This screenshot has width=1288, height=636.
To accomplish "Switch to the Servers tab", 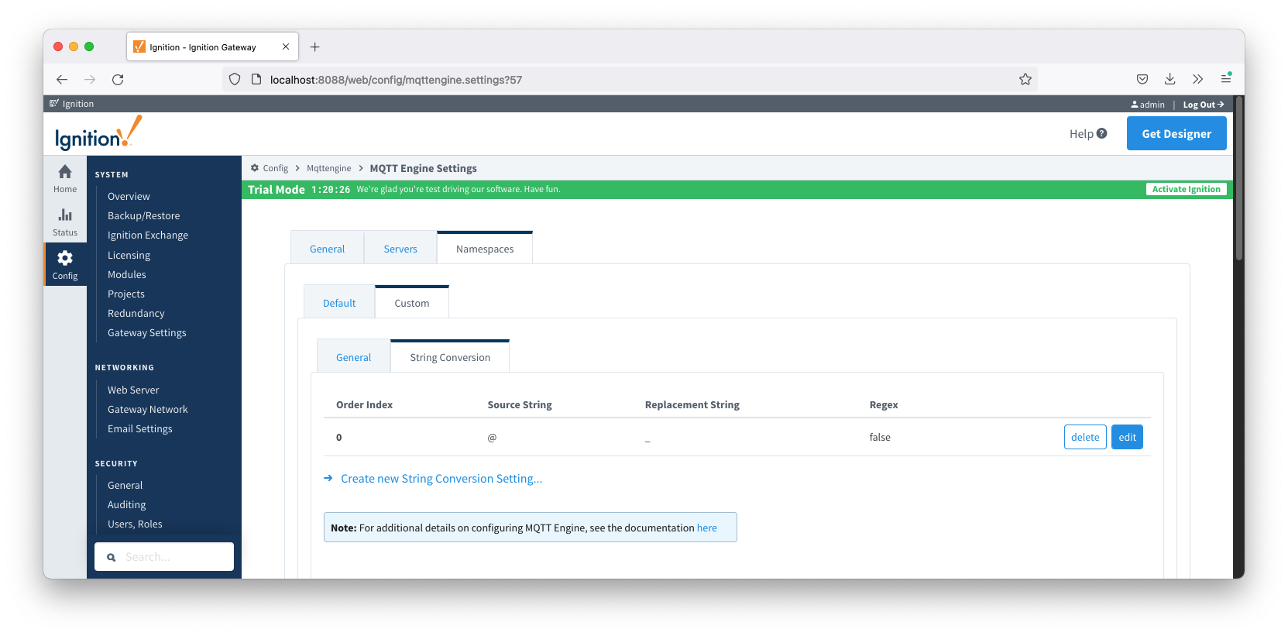I will tap(400, 249).
